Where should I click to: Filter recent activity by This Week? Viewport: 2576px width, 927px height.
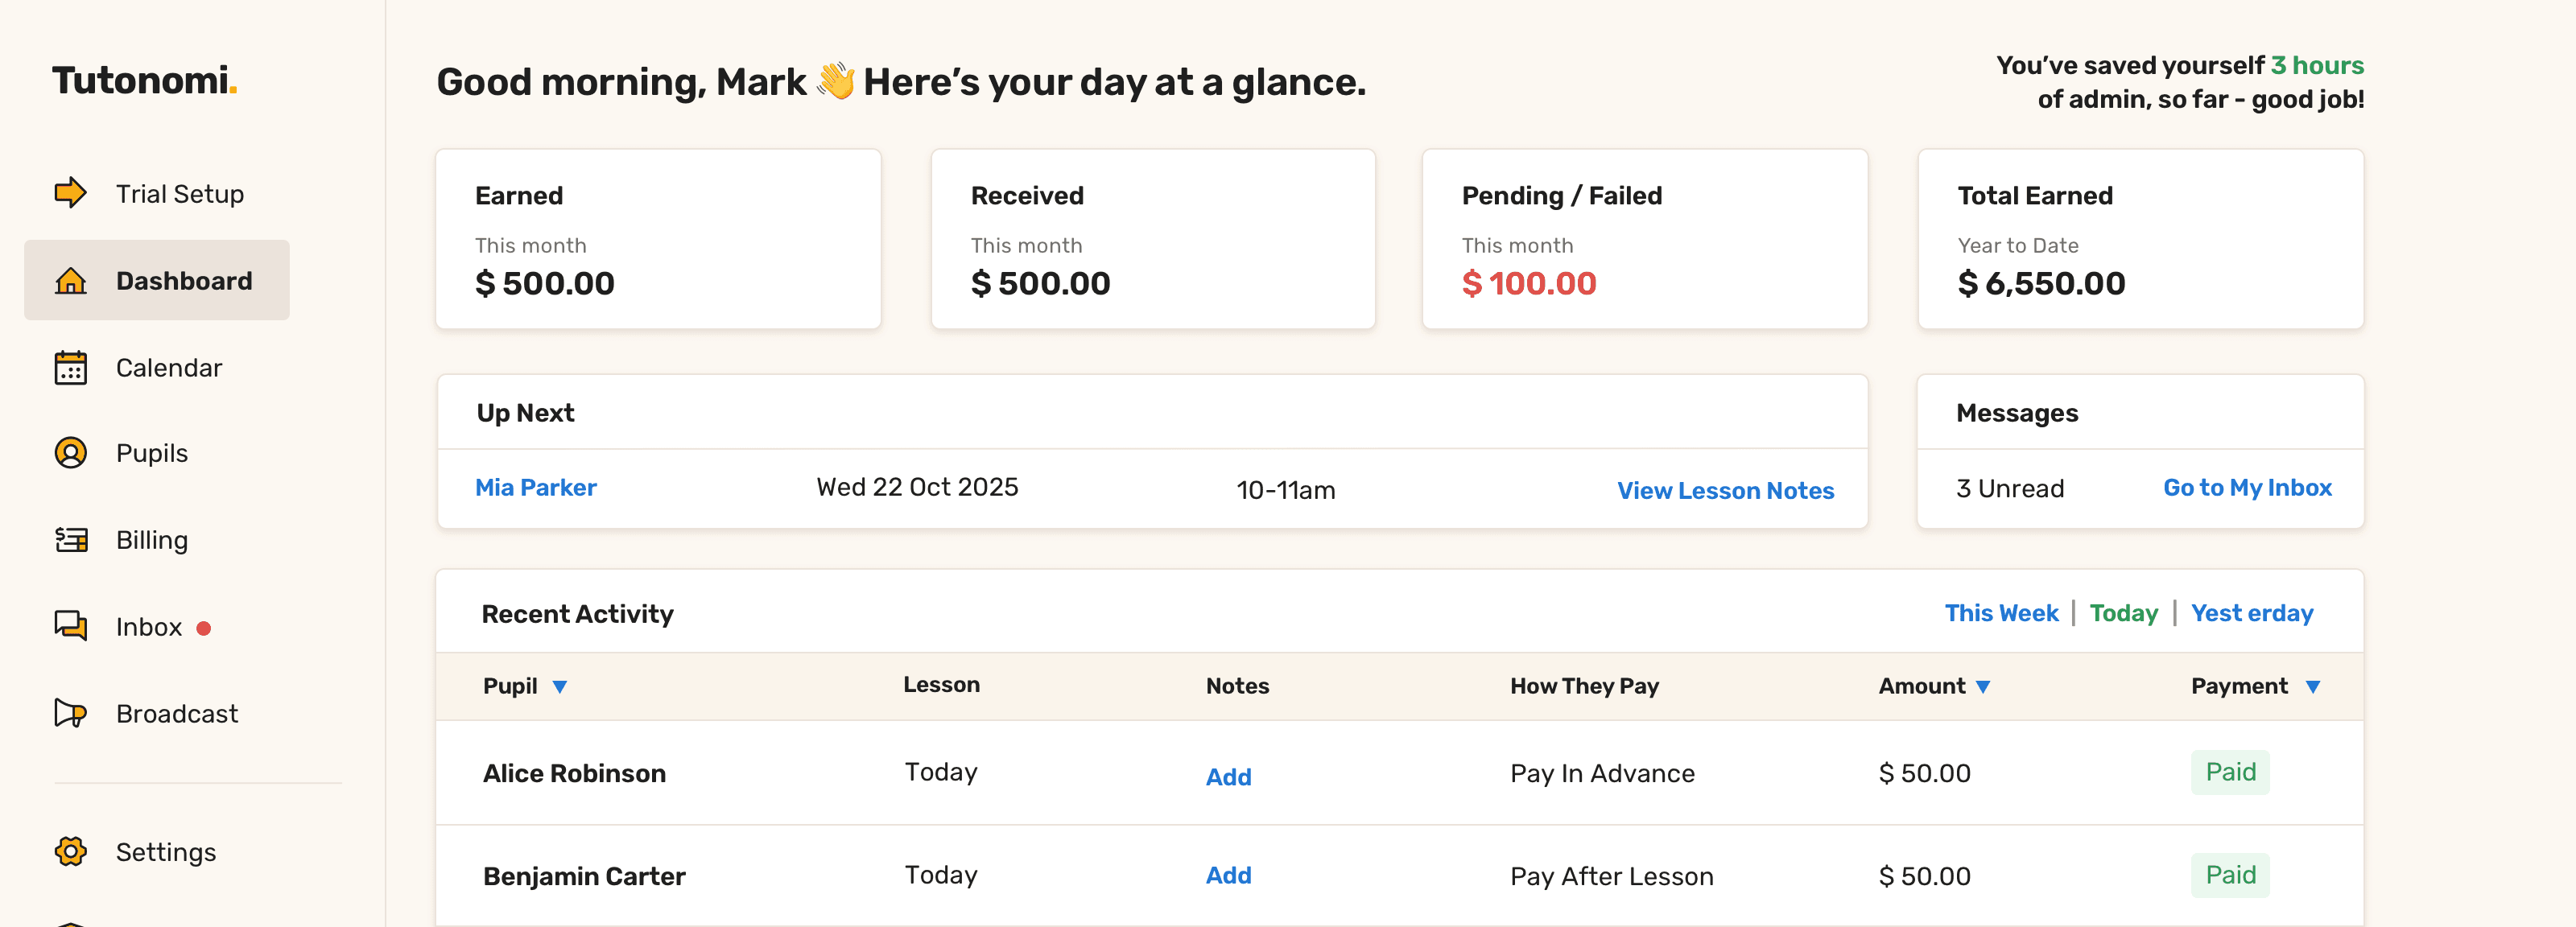coord(2001,613)
